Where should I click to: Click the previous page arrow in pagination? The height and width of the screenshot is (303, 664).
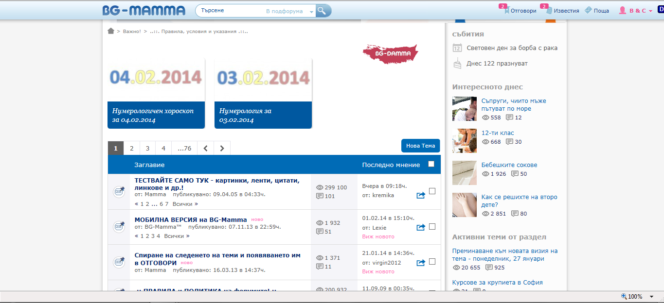(x=205, y=148)
